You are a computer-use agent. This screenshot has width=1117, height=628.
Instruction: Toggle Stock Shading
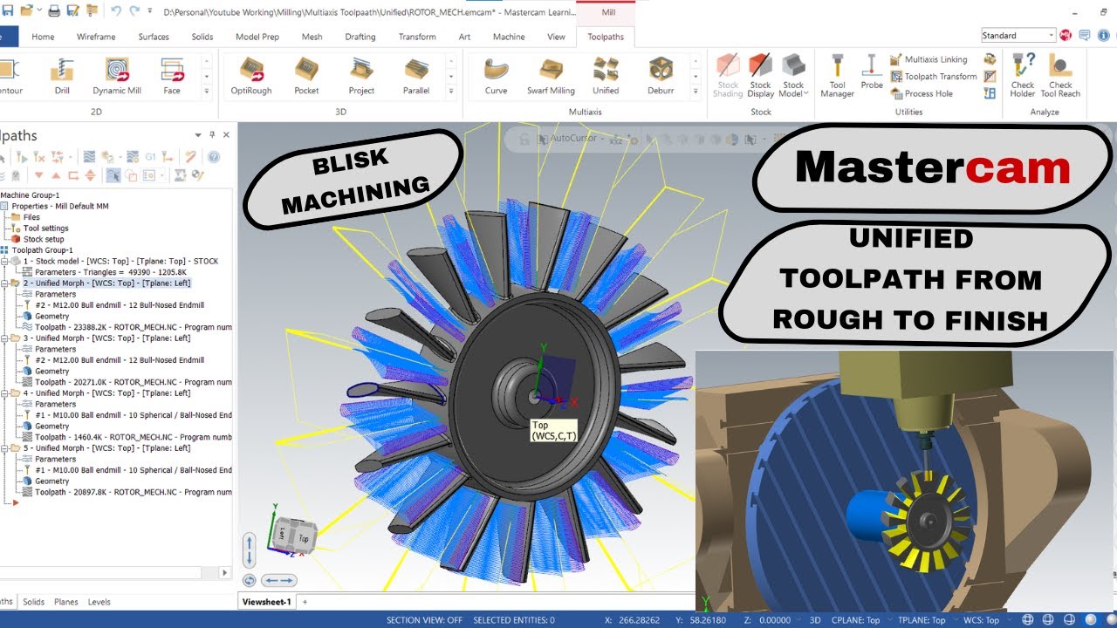(x=728, y=77)
